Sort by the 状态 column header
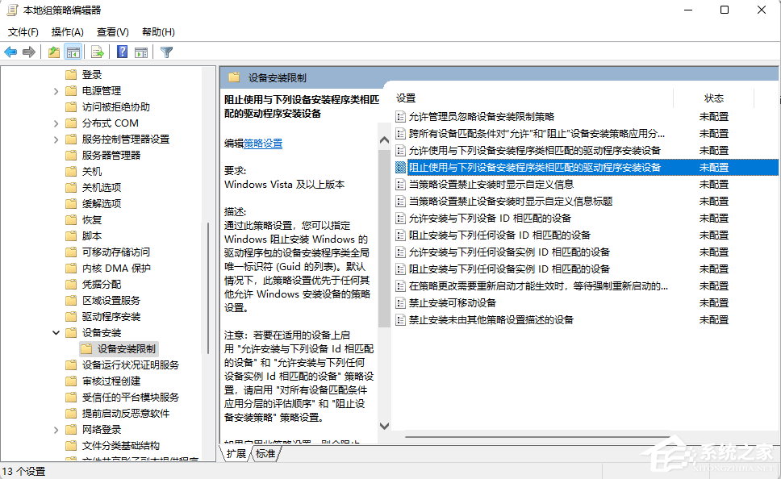Viewport: 781px width, 479px height. pyautogui.click(x=714, y=98)
